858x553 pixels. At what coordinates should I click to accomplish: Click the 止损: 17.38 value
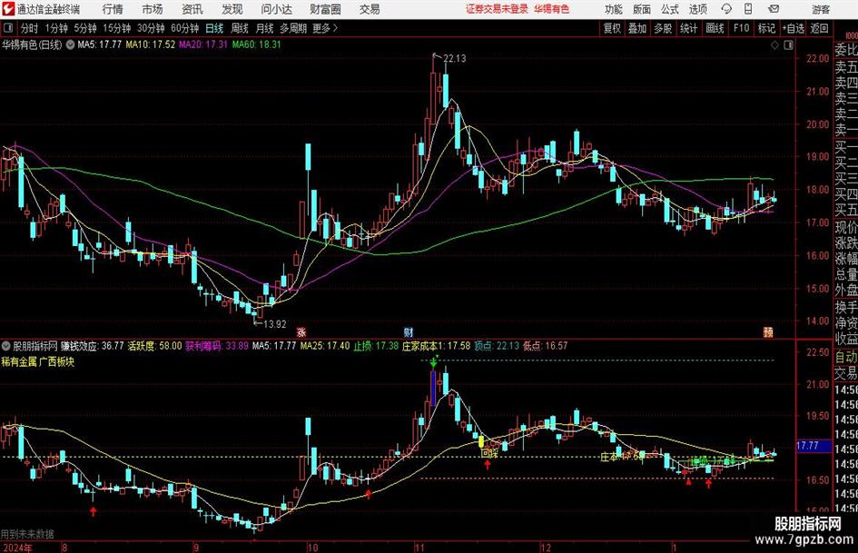click(376, 346)
